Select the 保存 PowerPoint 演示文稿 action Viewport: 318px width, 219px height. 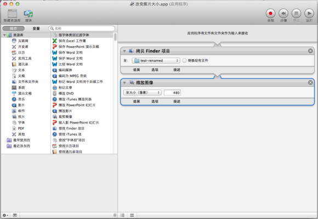point(79,47)
